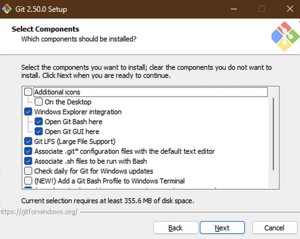300x239 pixels.
Task: Check the On the Desktop option
Action: (x=39, y=102)
